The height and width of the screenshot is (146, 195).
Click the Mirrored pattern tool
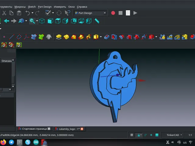pos(162,37)
